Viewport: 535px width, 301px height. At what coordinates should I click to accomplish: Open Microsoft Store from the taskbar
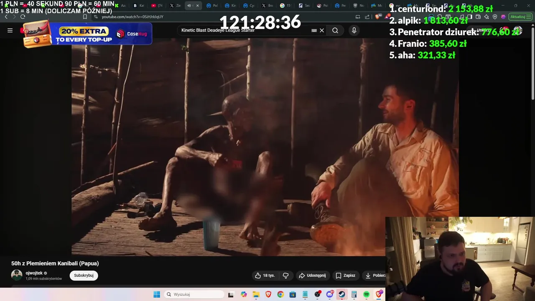[x=293, y=294]
